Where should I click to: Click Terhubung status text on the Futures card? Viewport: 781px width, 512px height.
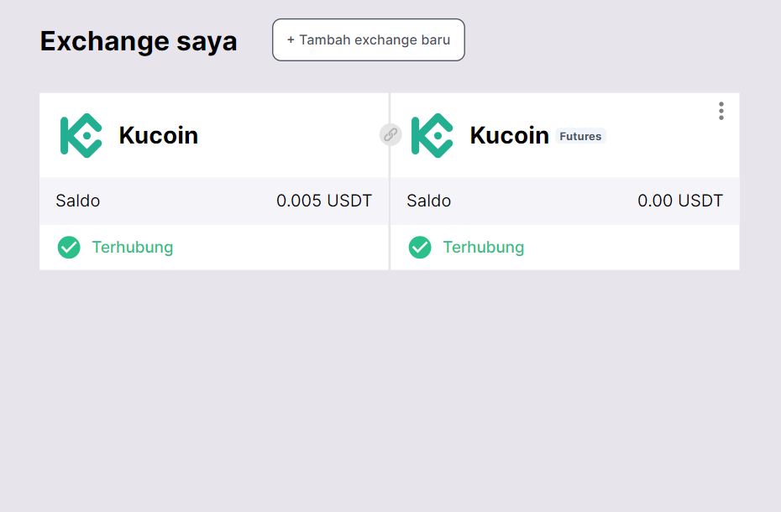click(484, 248)
